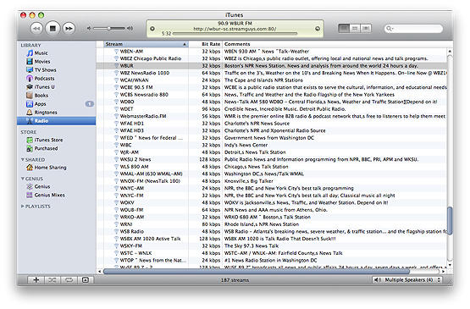The height and width of the screenshot is (309, 470).
Task: Open the Ringtones library
Action: [46, 113]
